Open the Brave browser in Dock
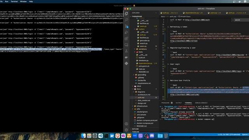This screenshot has height=140, width=249. click(117, 136)
